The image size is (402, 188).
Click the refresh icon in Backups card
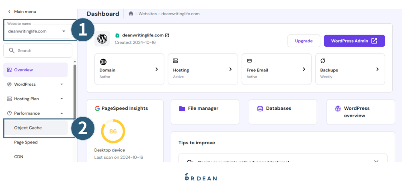pyautogui.click(x=323, y=61)
